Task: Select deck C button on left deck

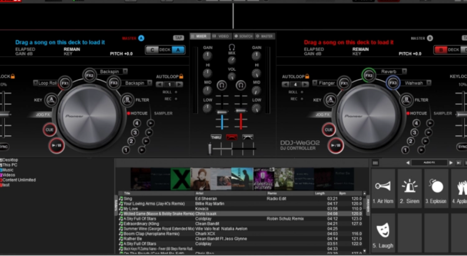Action: point(152,50)
